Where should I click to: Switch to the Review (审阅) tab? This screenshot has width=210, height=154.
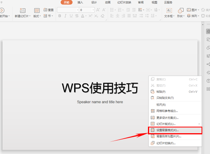[141, 2]
